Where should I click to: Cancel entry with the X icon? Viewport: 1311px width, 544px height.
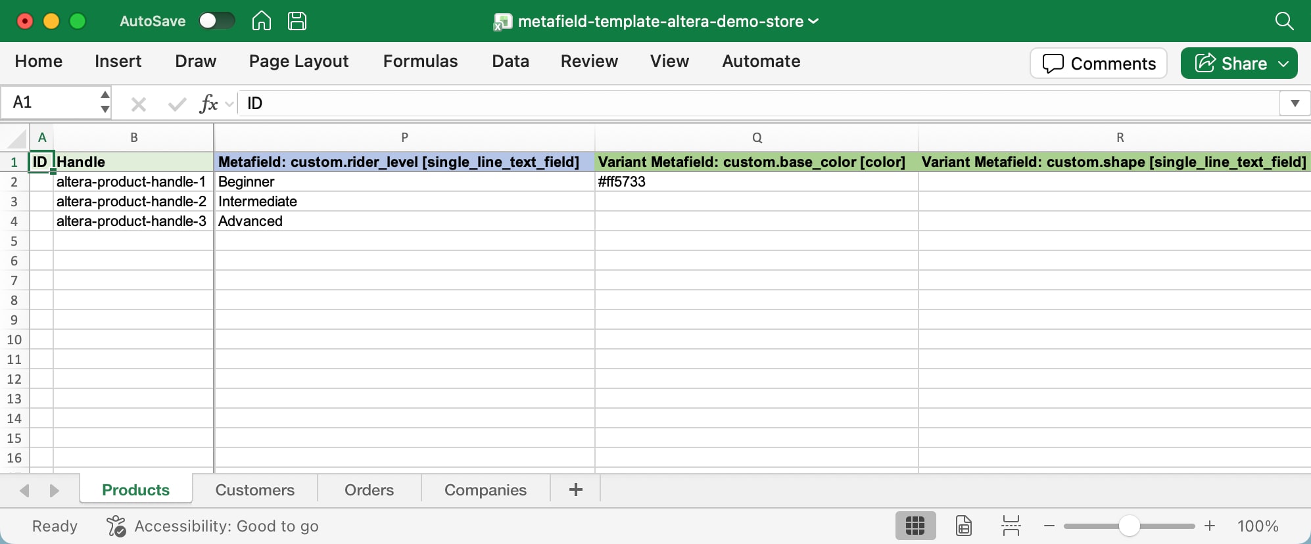pos(138,104)
